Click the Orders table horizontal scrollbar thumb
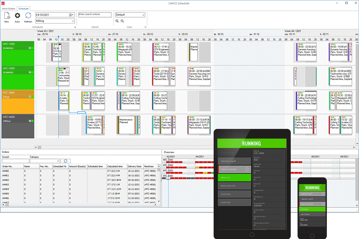359x239 pixels. [7, 205]
